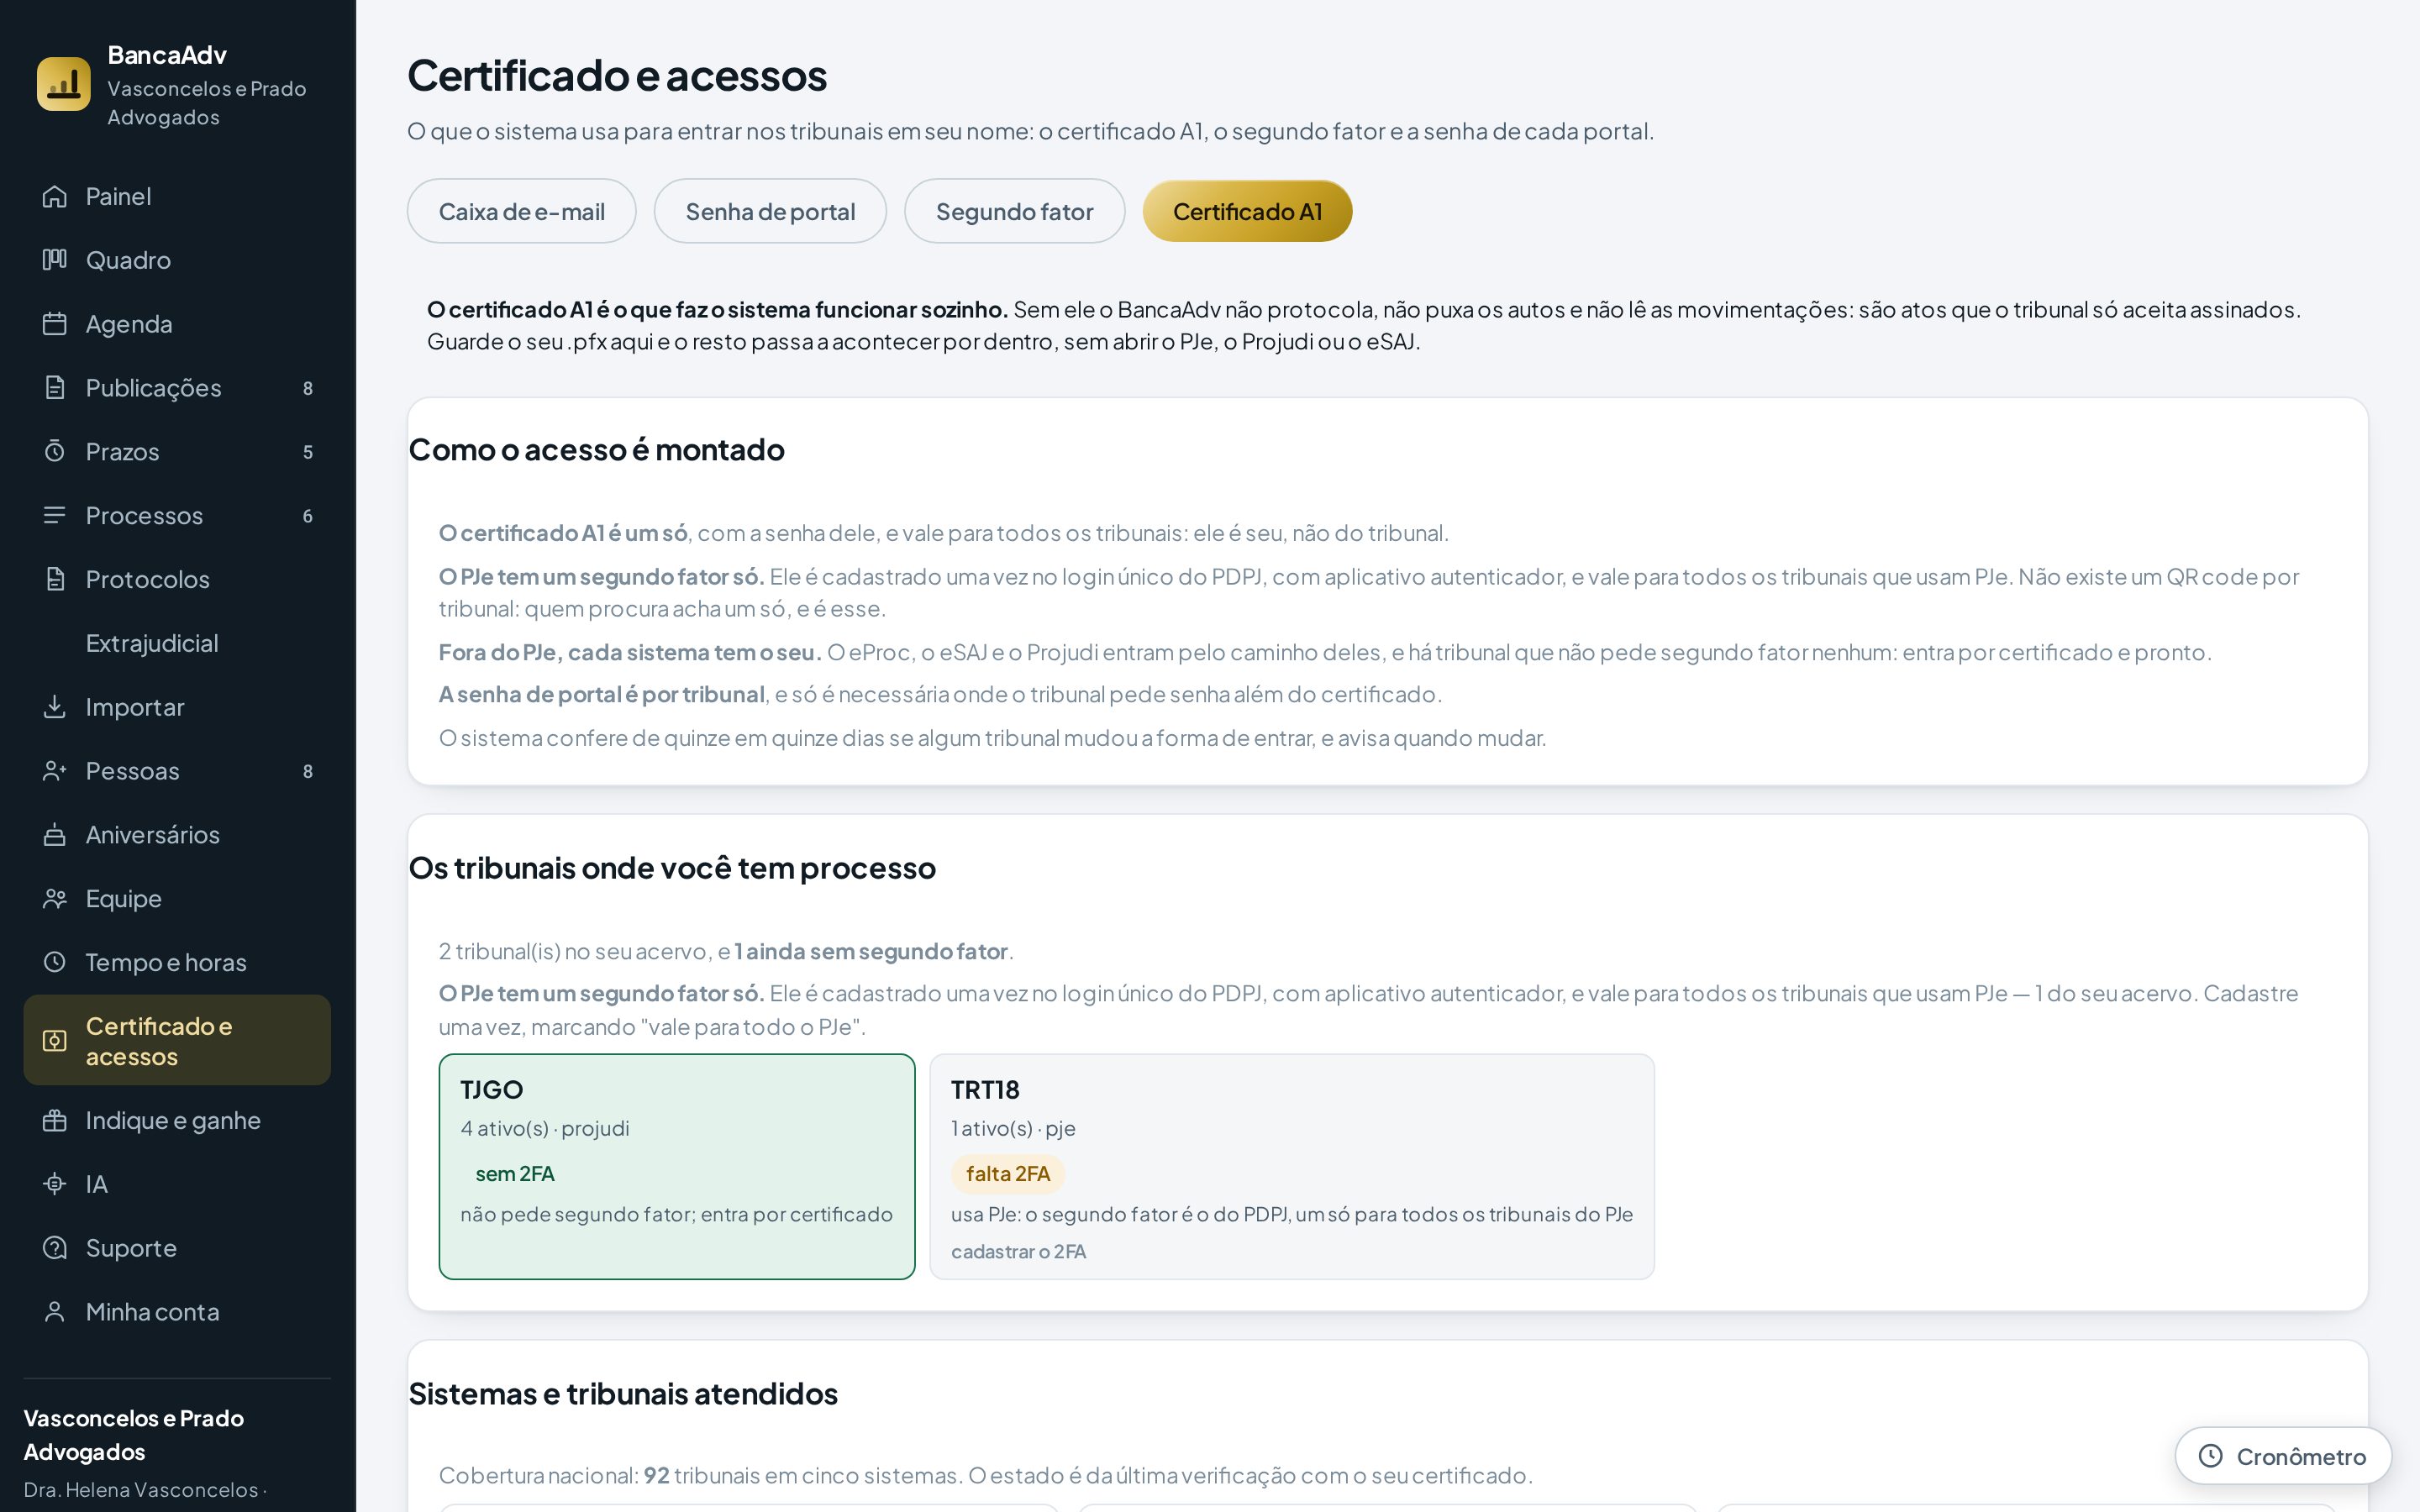This screenshot has height=1512, width=2420.
Task: Select the TJGO tribunal card
Action: [677, 1166]
